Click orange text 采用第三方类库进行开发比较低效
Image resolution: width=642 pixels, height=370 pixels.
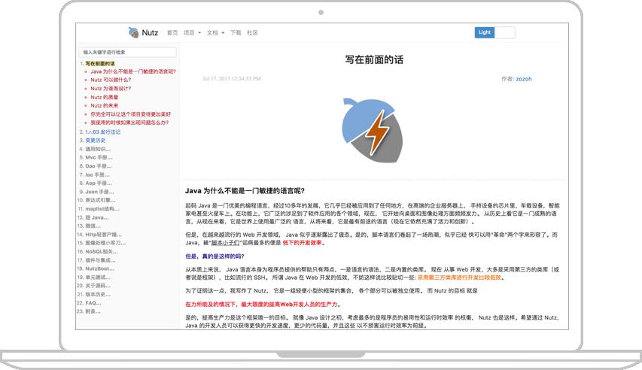click(x=459, y=277)
